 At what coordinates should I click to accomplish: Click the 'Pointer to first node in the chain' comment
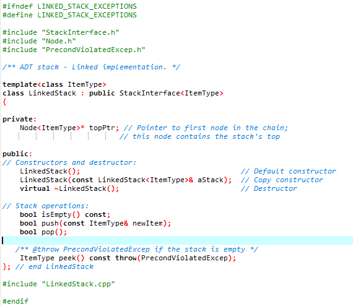tap(206, 128)
